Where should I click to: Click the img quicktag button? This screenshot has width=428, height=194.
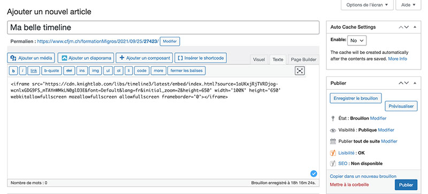pyautogui.click(x=95, y=71)
